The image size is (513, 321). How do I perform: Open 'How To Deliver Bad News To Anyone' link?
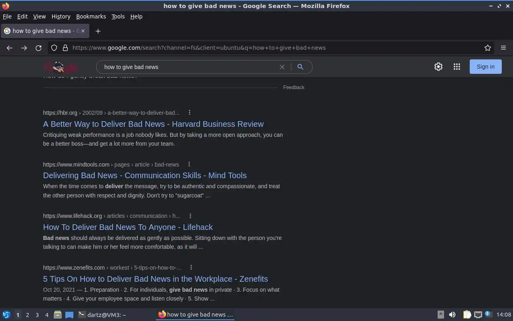click(128, 227)
